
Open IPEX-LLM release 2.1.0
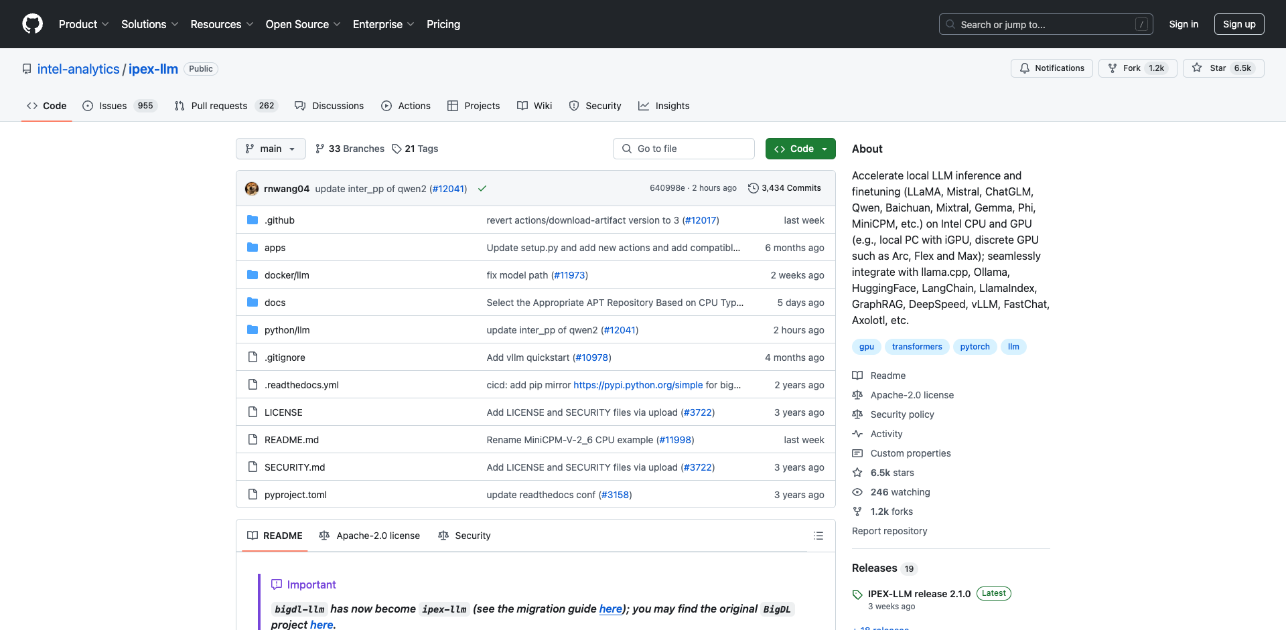pyautogui.click(x=919, y=594)
